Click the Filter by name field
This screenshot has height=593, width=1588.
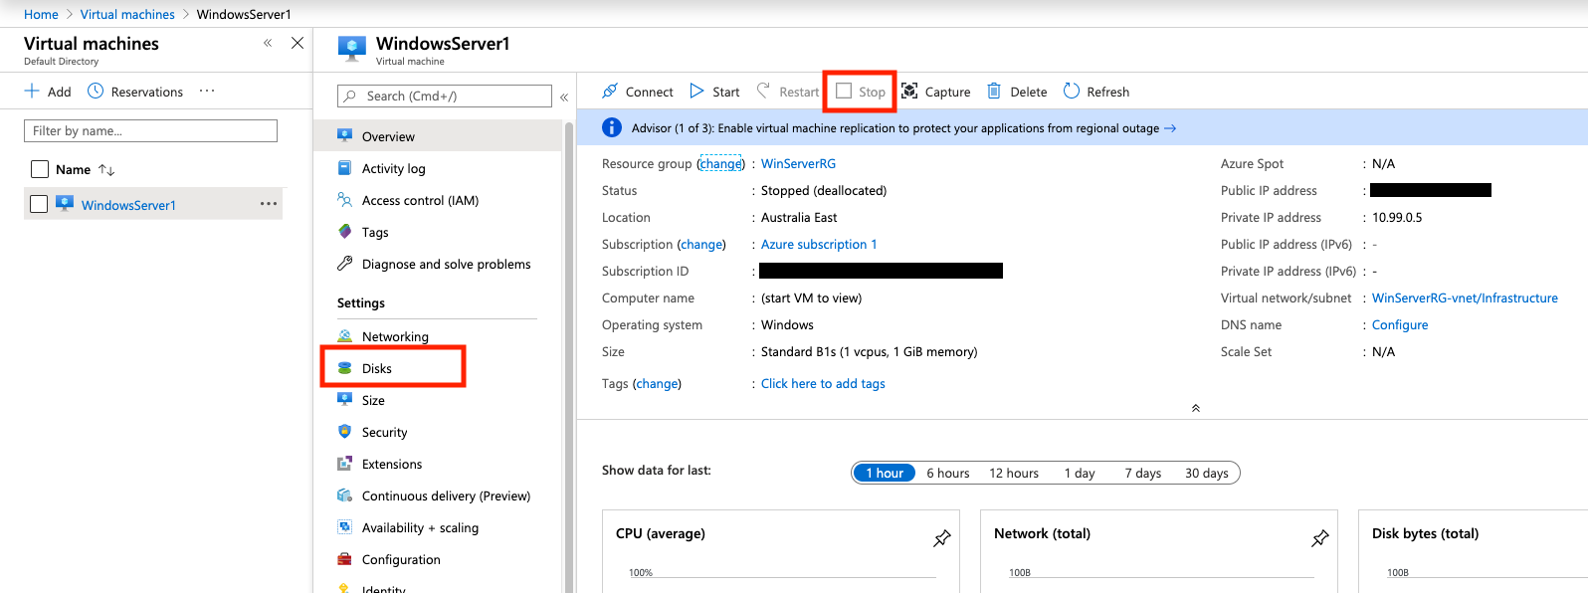tap(150, 130)
